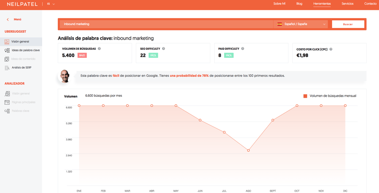Screen dimensions: 379x193
Task: Click the dropdown chevron beside Español / España
Action: [x=324, y=24]
